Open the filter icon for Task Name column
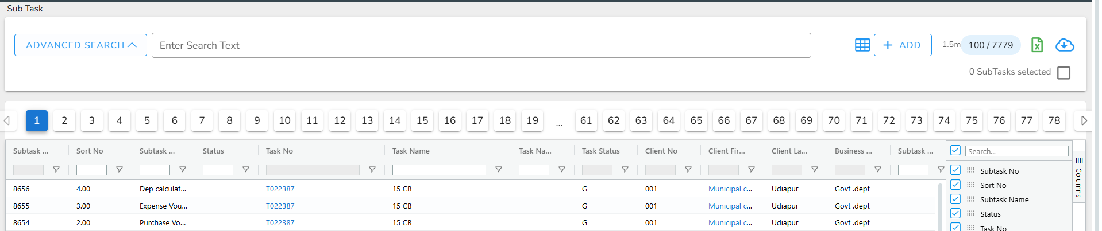Viewport: 1102px width, 231px height. [x=499, y=170]
